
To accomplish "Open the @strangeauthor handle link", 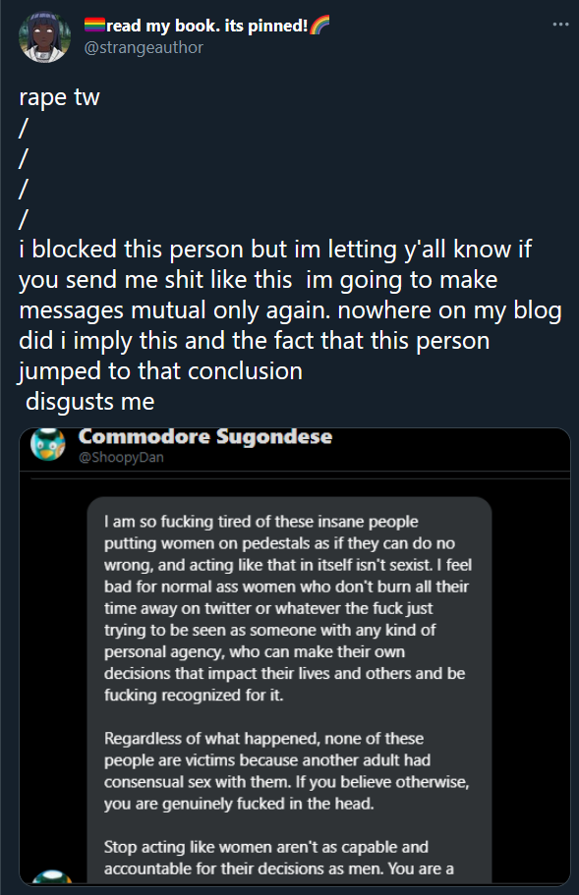I will click(144, 48).
